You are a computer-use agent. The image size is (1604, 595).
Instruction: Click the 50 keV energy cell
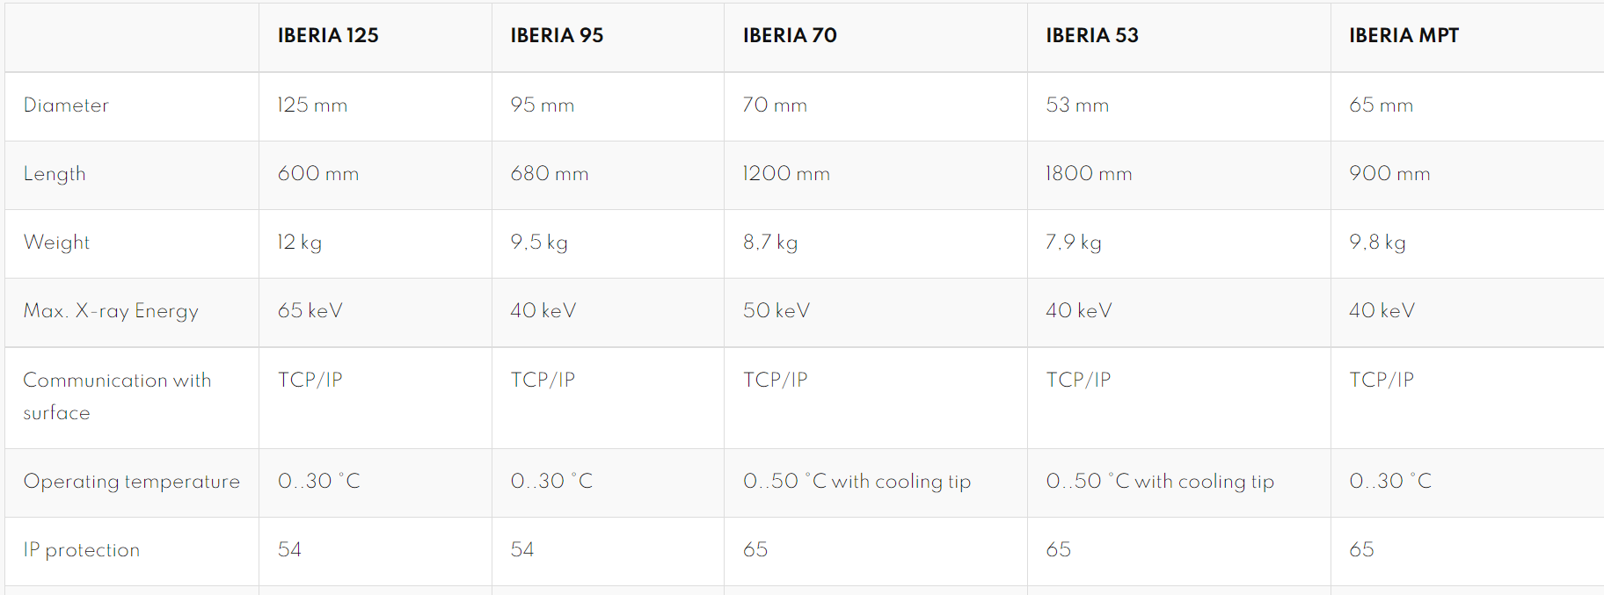click(x=776, y=311)
